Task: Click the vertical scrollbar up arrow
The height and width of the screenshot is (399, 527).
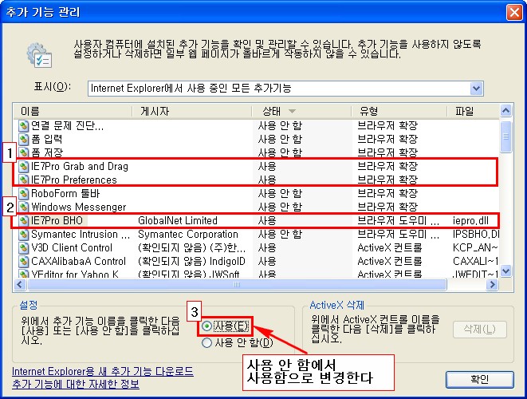Action: pyautogui.click(x=505, y=110)
